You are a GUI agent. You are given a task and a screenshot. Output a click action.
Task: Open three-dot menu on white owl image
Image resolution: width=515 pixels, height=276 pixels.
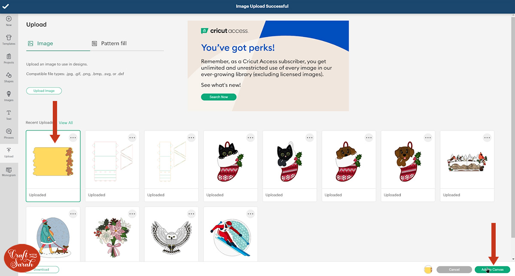191,214
